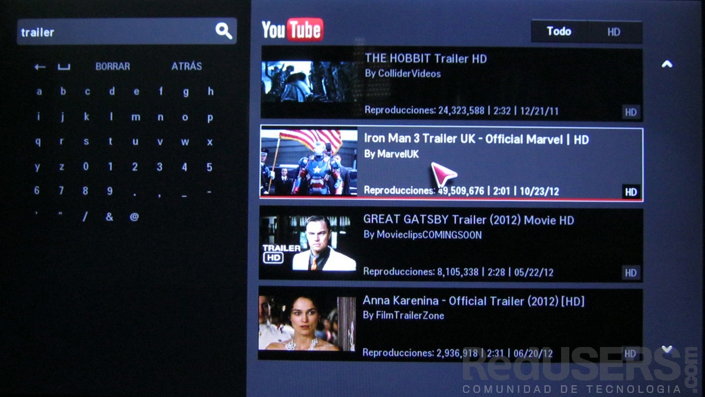
Task: Open the GREAT GATSBY Trailer thumbnail
Action: click(x=308, y=243)
